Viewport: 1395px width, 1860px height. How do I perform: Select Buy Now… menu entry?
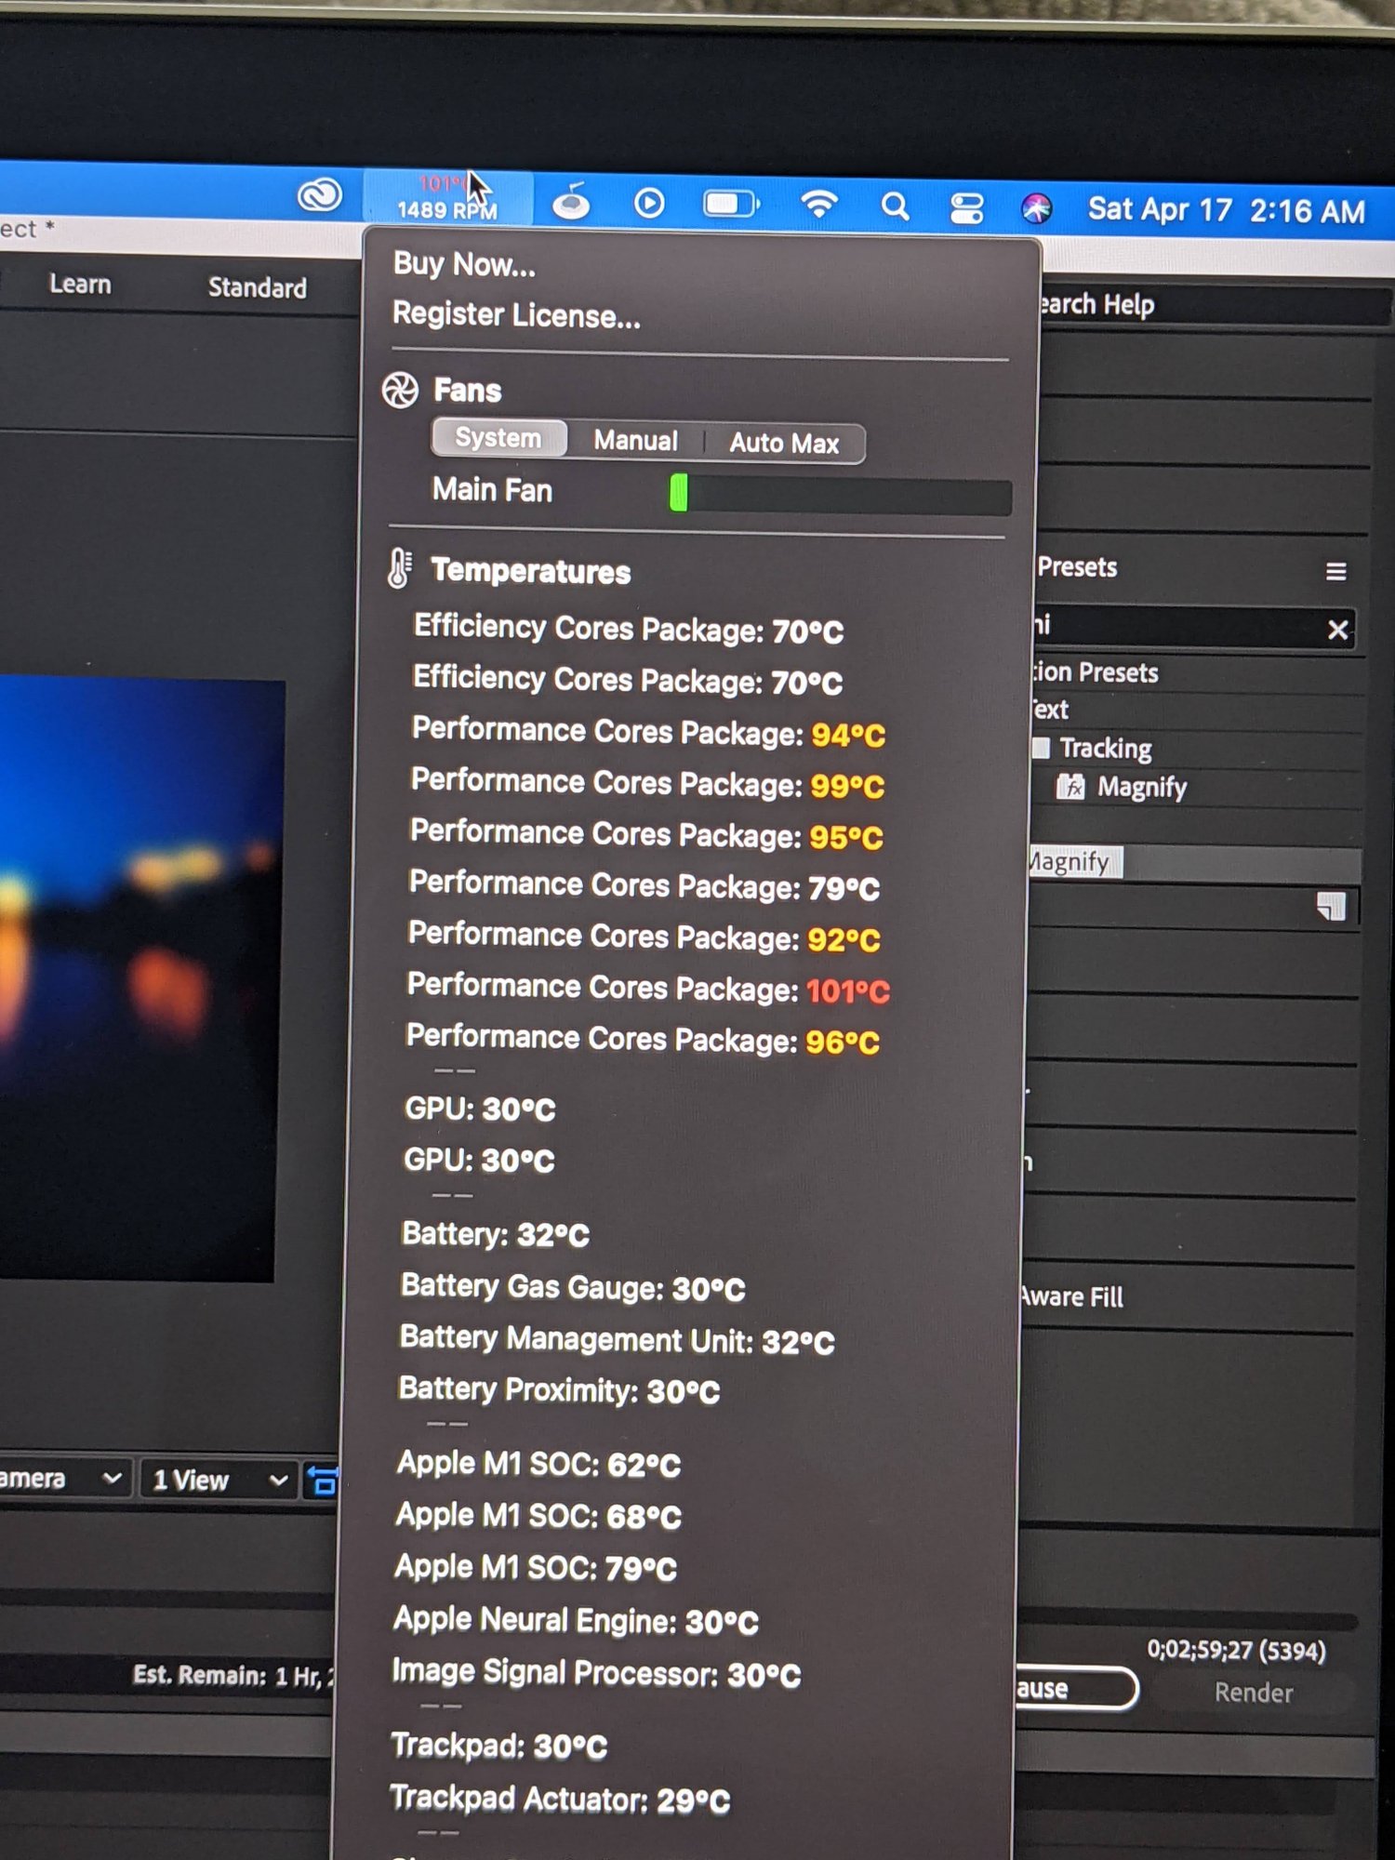[464, 265]
